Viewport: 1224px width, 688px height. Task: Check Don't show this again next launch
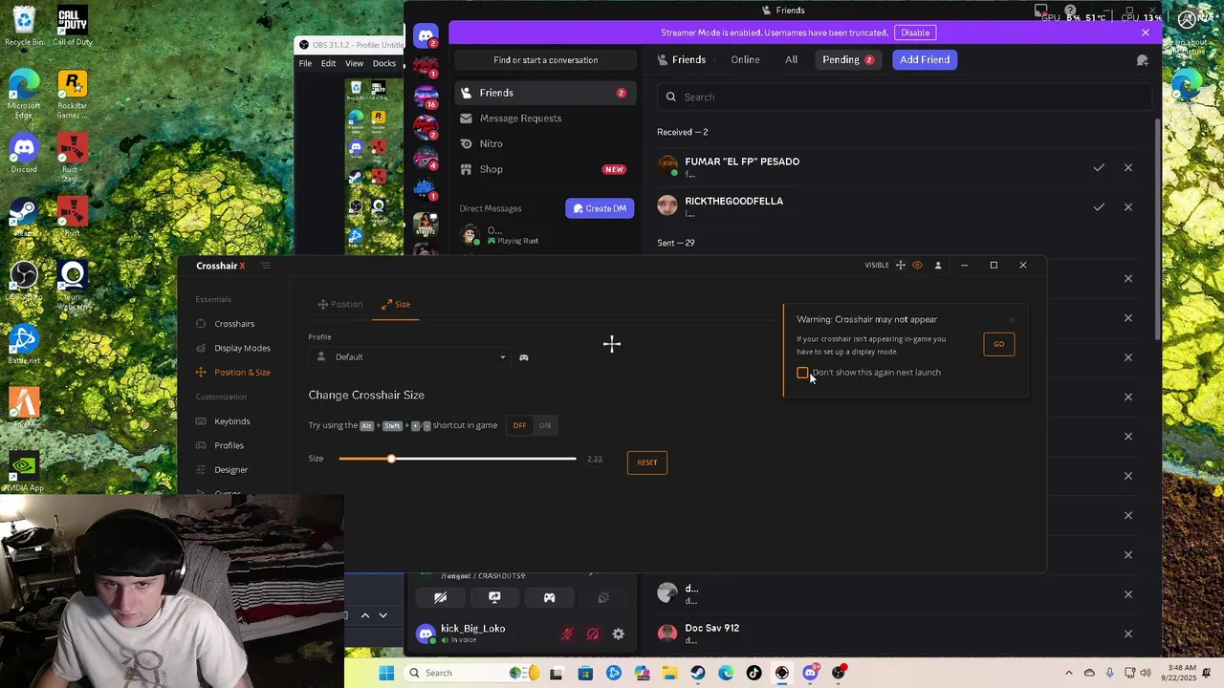(802, 373)
